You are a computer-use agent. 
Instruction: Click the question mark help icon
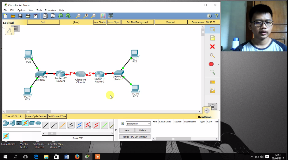tap(217, 16)
